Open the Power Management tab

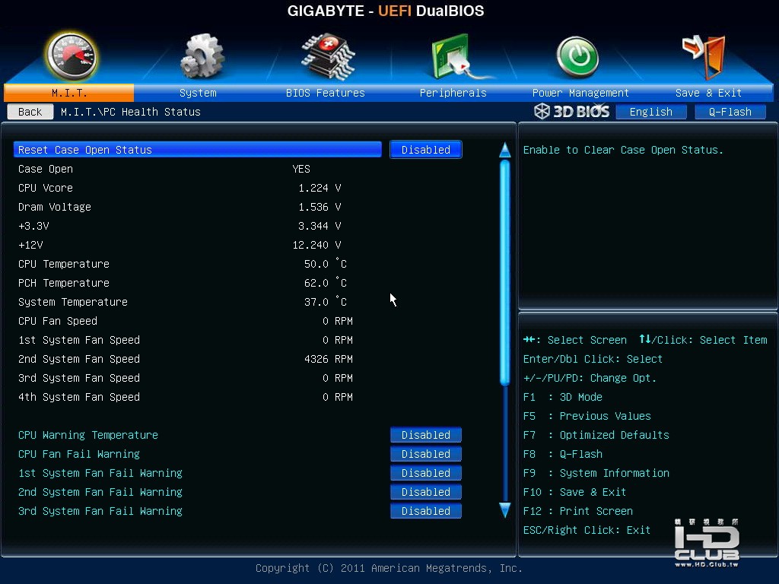tap(580, 93)
